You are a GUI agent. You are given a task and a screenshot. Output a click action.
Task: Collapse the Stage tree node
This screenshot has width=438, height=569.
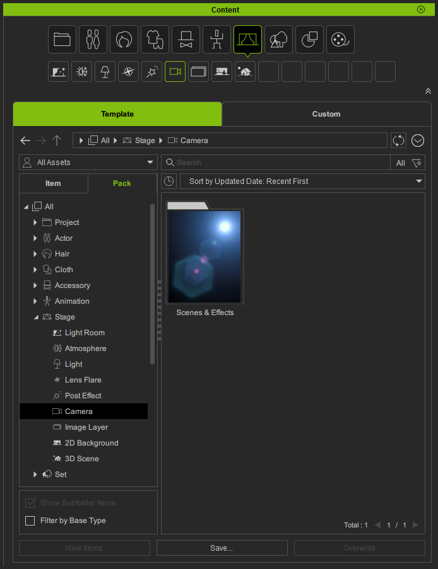[x=36, y=317]
